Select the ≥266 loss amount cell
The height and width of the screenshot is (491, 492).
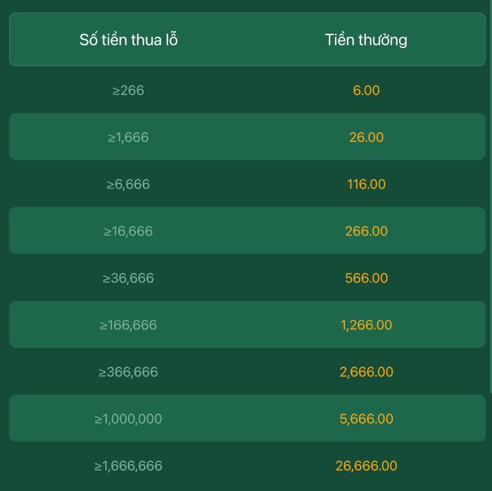point(128,90)
